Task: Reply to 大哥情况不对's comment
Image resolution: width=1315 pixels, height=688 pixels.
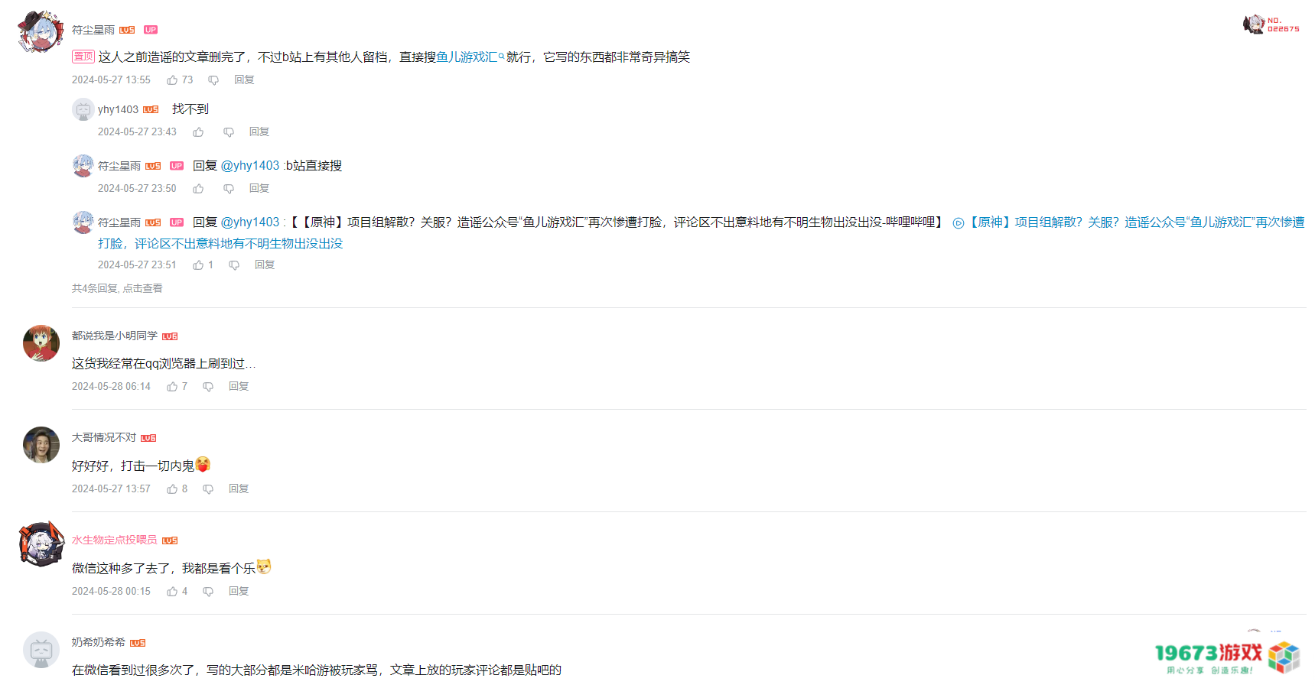Action: [238, 488]
